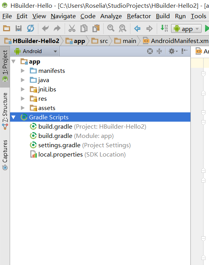Open the Tools menu
This screenshot has height=265, width=209.
pos(199,16)
